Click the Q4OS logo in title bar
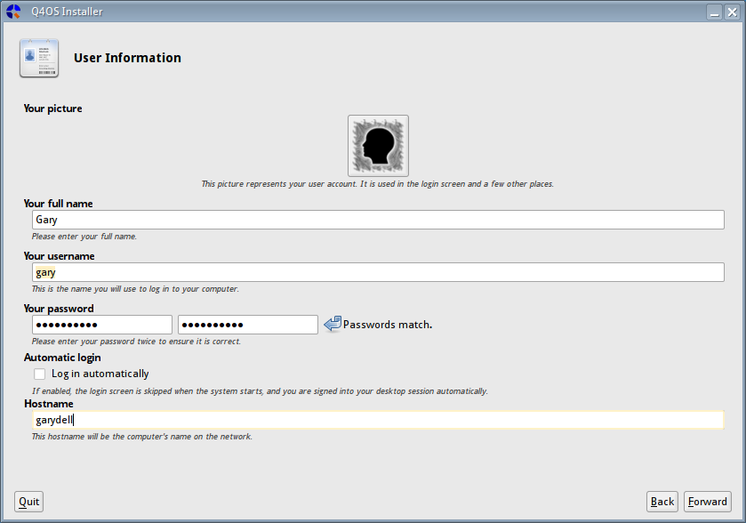Viewport: 746px width, 523px height. click(x=13, y=12)
